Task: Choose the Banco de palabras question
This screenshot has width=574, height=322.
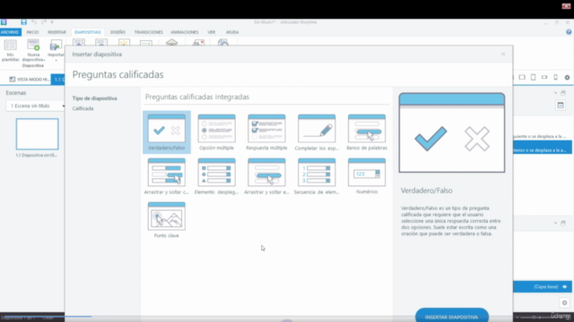Action: [x=367, y=131]
